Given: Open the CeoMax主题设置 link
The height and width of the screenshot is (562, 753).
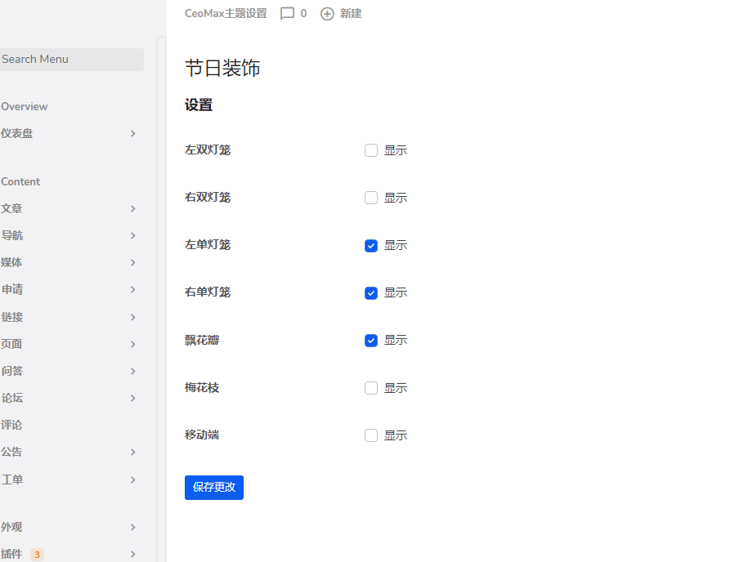Looking at the screenshot, I should 226,14.
